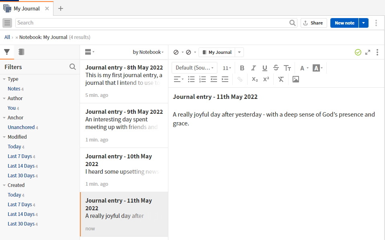Open a new tab with plus button
The height and width of the screenshot is (240, 385).
tap(61, 8)
